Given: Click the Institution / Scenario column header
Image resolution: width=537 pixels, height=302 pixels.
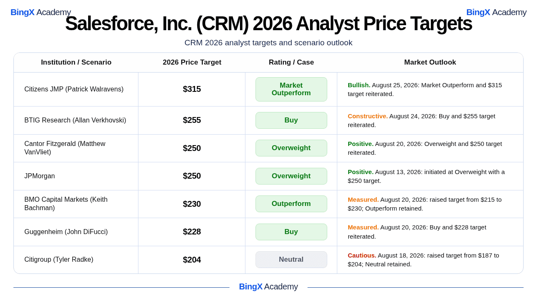Looking at the screenshot, I should [x=76, y=62].
